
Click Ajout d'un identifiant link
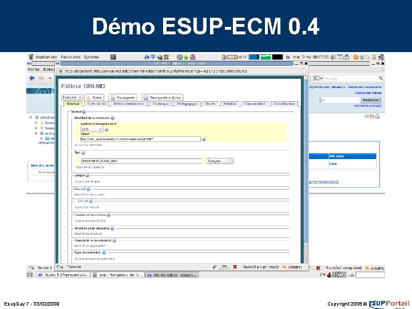tap(88, 145)
